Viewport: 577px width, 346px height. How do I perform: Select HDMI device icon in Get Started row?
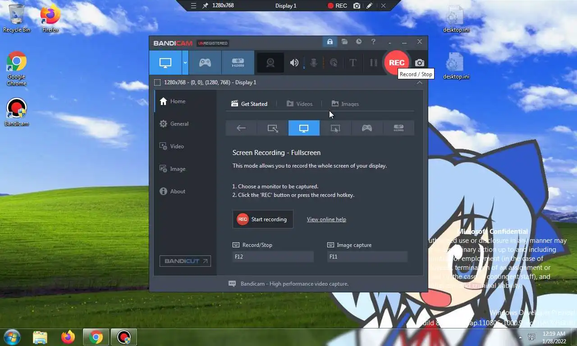(x=398, y=128)
